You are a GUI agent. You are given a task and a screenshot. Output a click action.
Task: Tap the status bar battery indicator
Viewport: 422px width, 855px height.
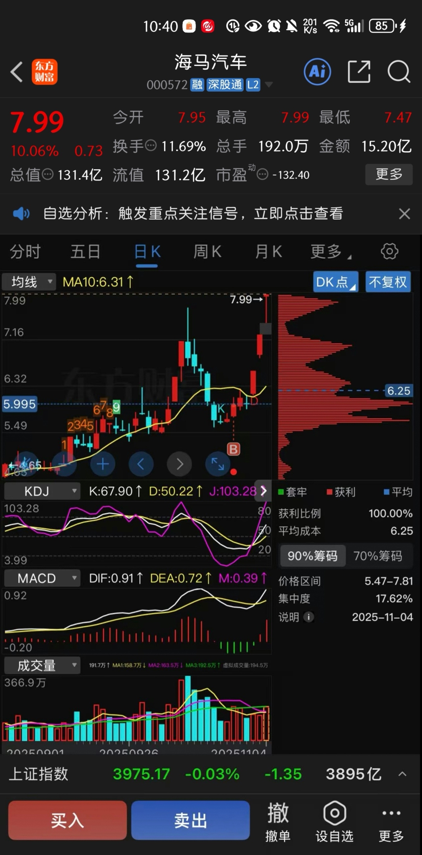[x=382, y=26]
